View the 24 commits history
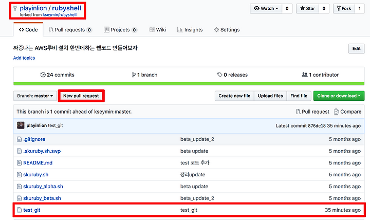 [x=58, y=75]
